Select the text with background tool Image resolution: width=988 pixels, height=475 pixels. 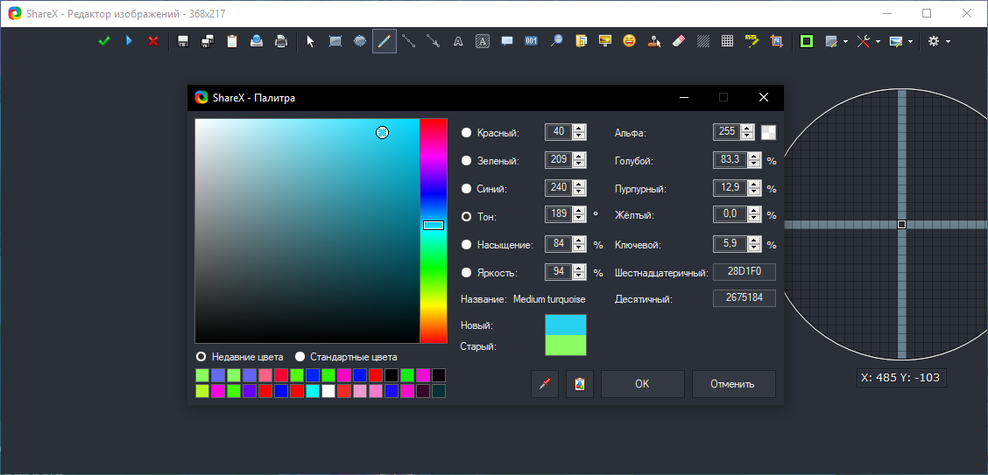pos(483,41)
